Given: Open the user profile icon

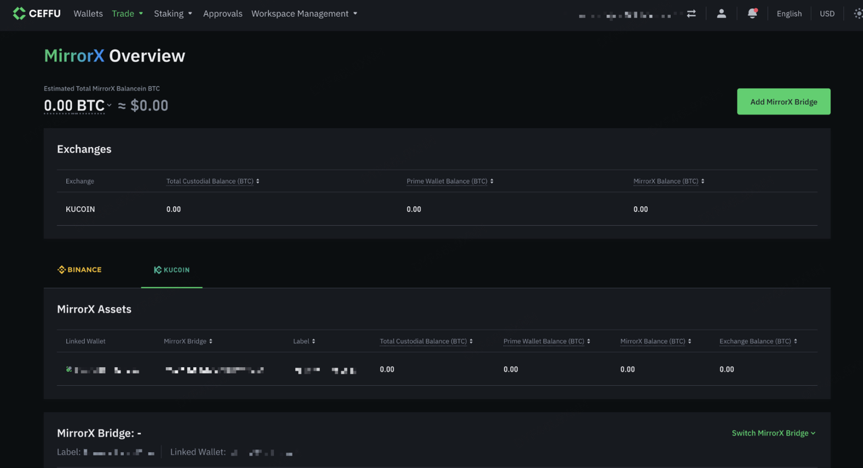Looking at the screenshot, I should [x=721, y=13].
